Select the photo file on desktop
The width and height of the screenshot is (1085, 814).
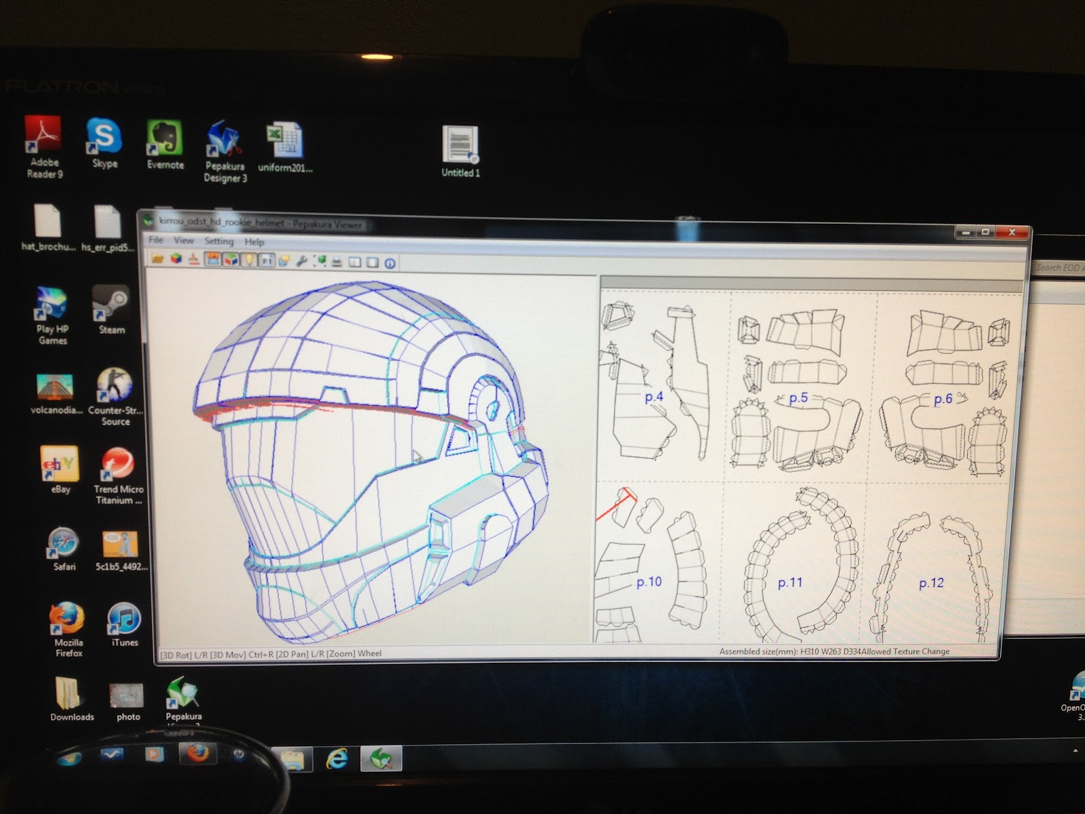point(127,701)
